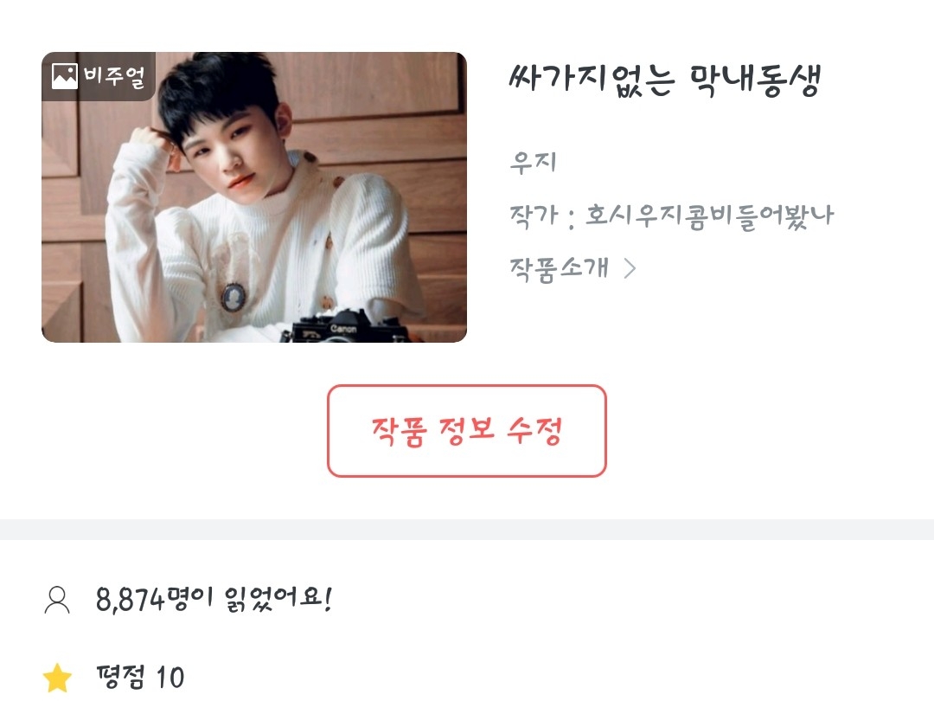Click the rating value 10
Viewport: 934px width, 701px height.
[x=170, y=678]
